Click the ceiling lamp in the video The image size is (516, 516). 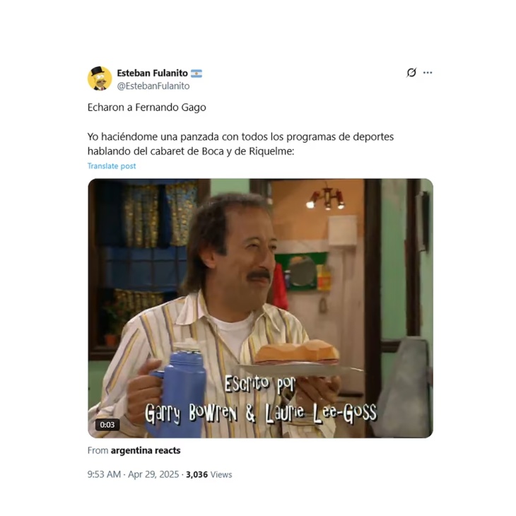[326, 199]
